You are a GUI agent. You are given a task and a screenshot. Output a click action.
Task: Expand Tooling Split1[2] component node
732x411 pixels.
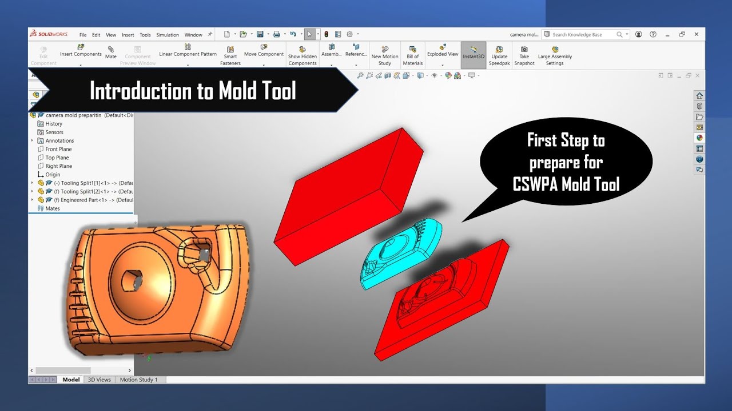(x=32, y=191)
